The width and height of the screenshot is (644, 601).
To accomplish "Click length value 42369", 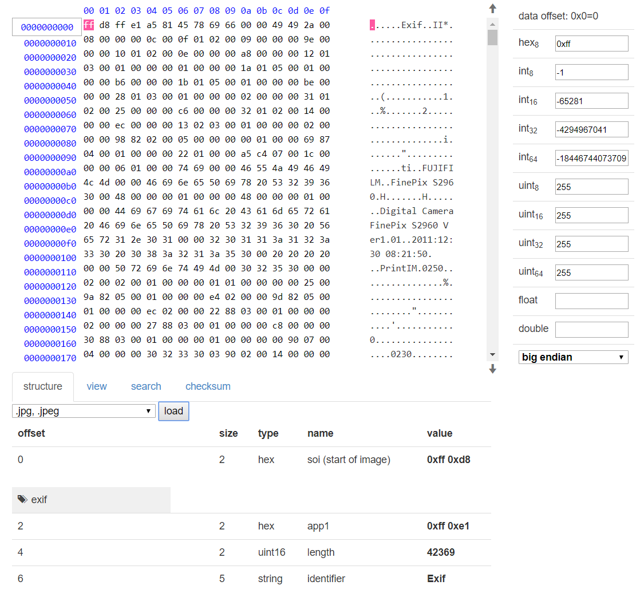I will coord(441,552).
